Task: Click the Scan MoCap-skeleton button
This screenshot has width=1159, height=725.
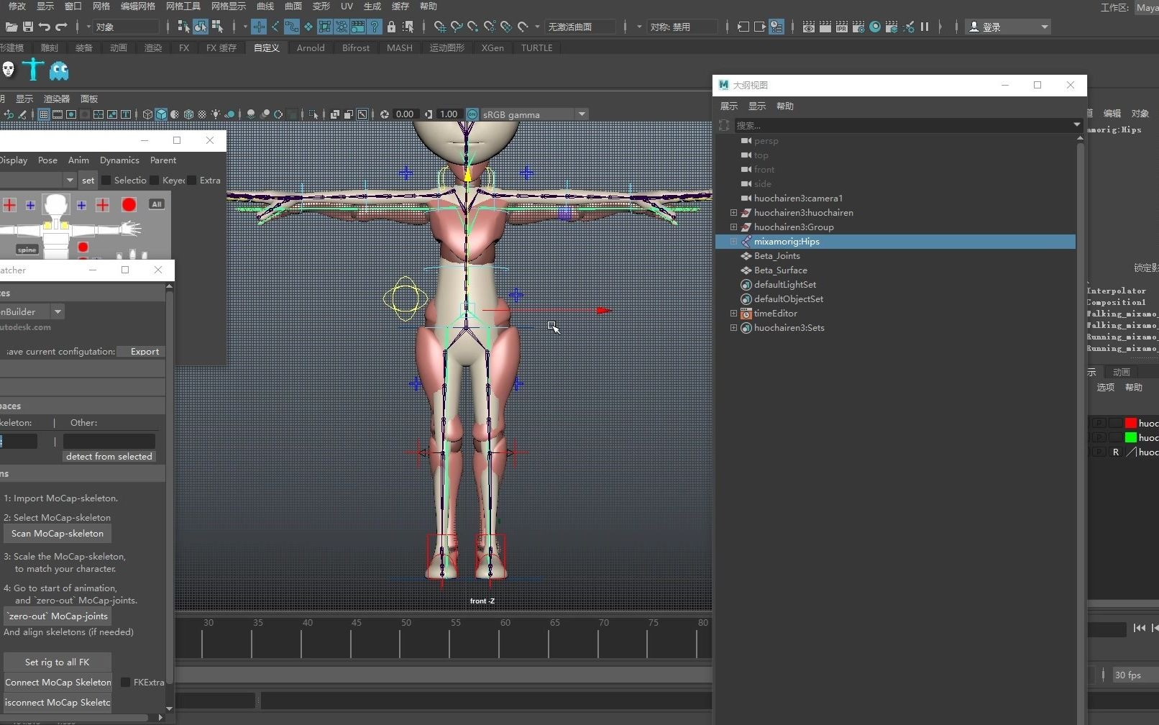Action: (58, 534)
